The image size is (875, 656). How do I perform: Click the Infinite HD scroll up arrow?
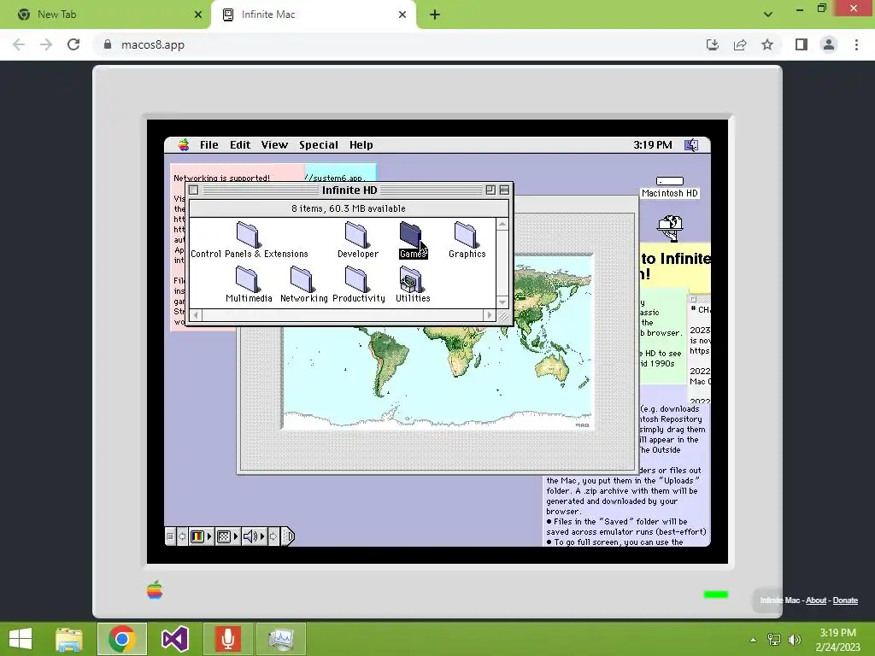pos(502,225)
